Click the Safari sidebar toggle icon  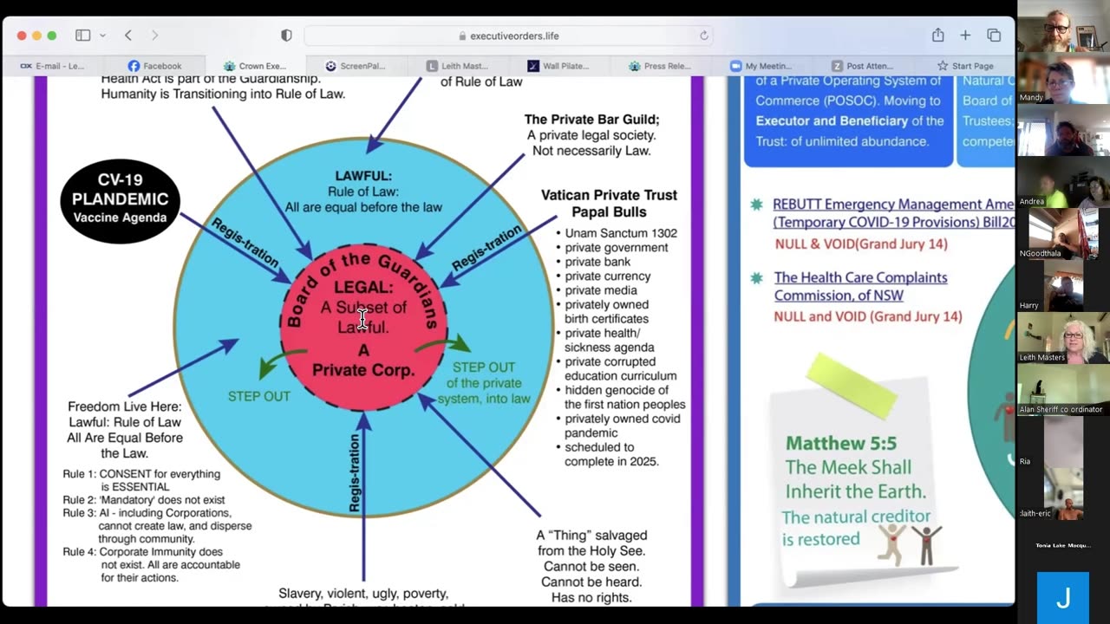pyautogui.click(x=83, y=36)
